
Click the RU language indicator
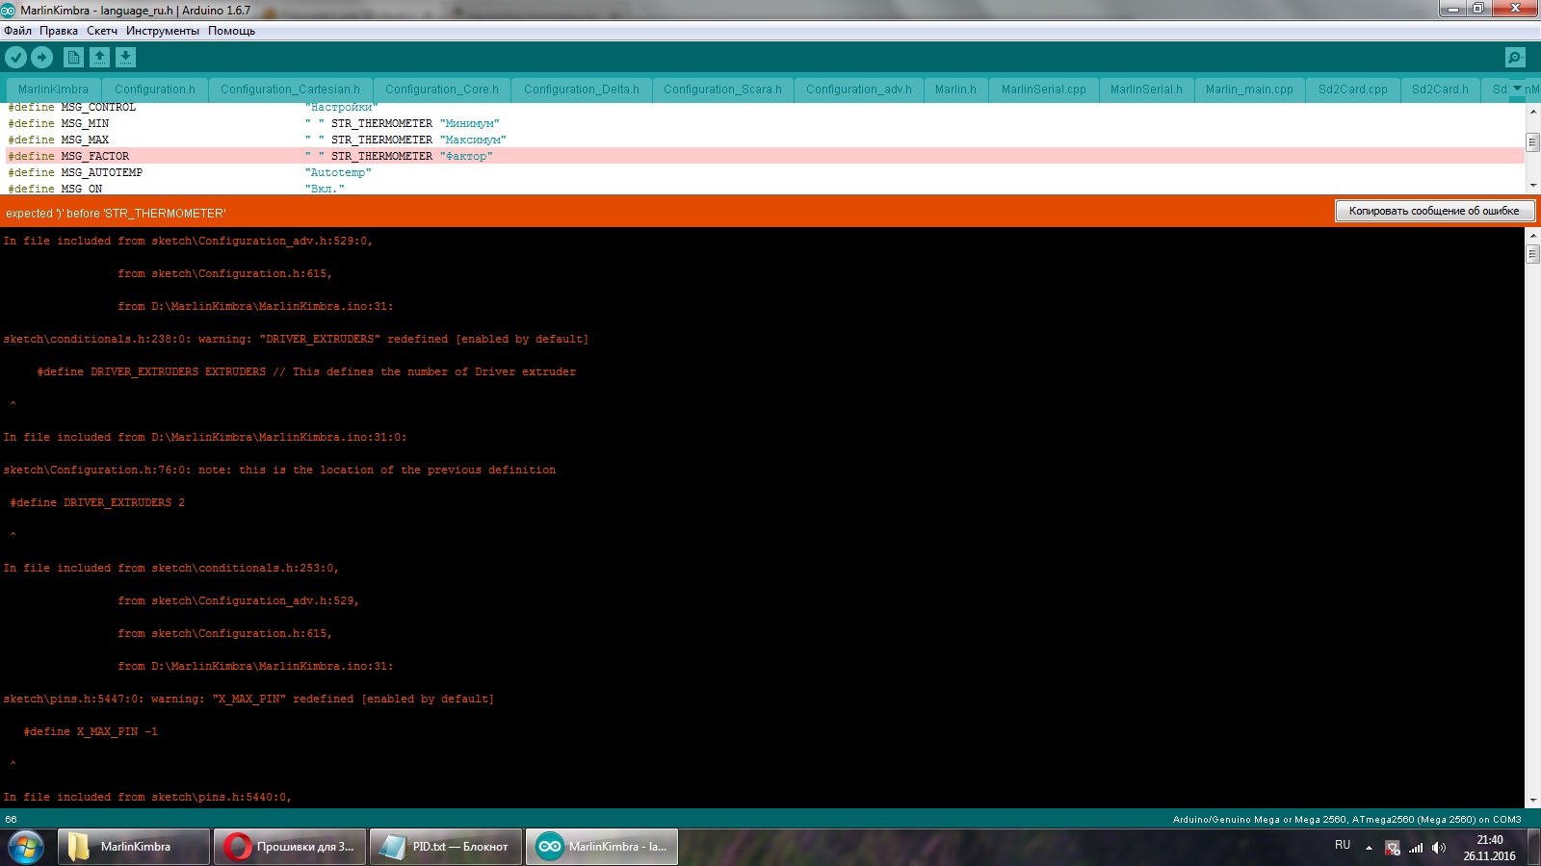[x=1343, y=845]
